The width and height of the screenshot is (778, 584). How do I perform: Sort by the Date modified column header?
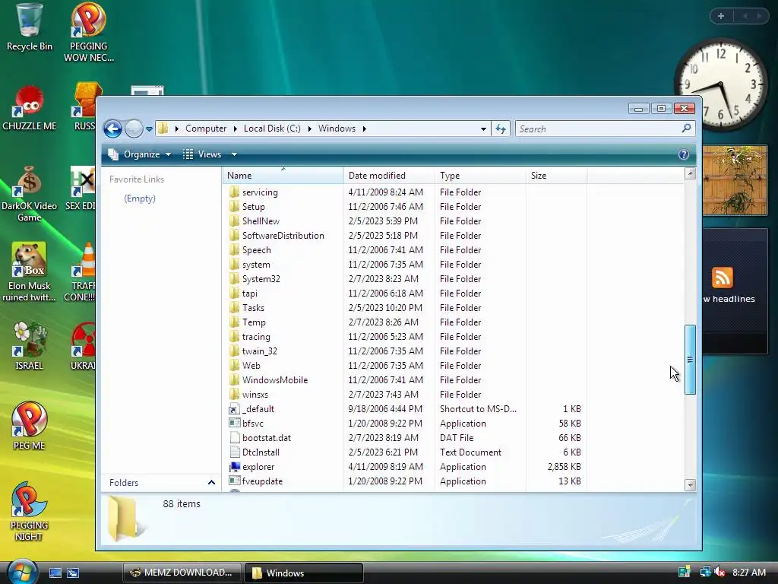tap(389, 176)
